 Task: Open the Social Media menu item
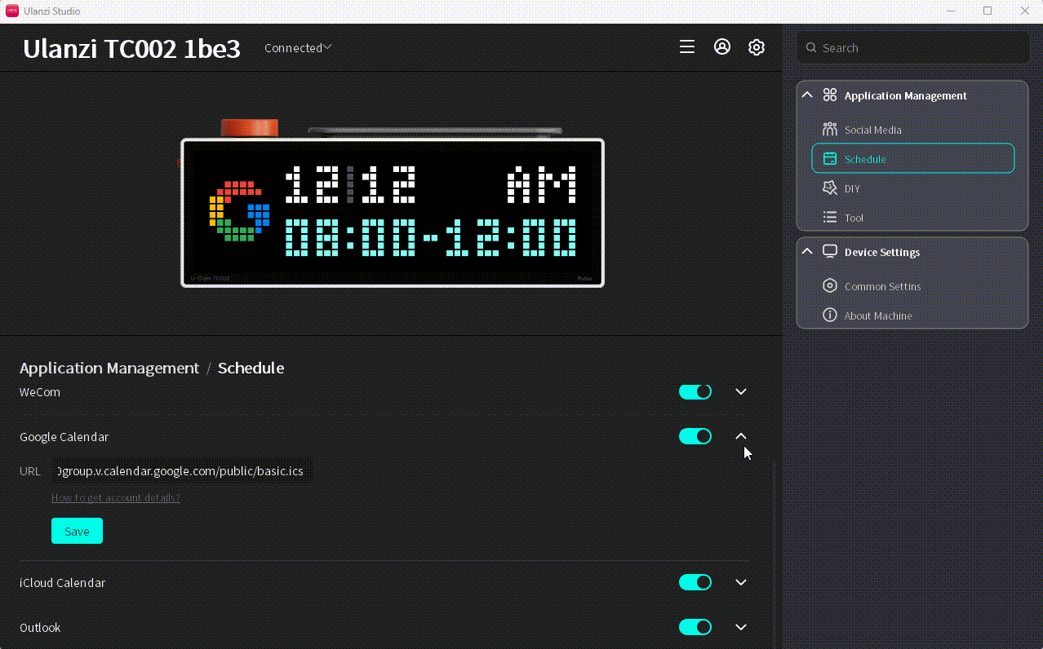coord(913,130)
